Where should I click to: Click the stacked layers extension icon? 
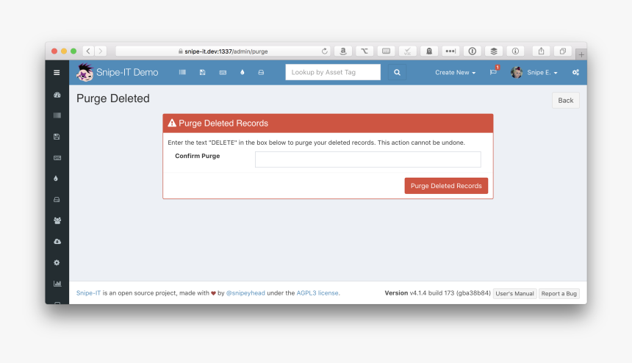tap(494, 51)
